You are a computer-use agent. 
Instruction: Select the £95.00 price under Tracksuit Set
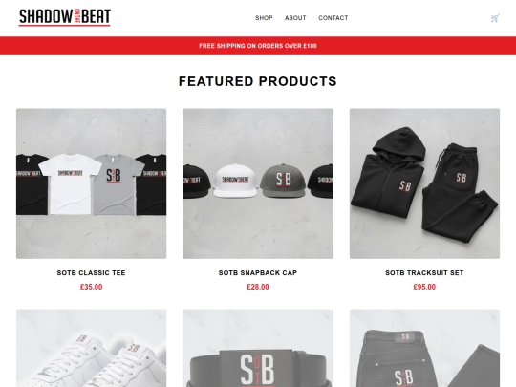424,287
